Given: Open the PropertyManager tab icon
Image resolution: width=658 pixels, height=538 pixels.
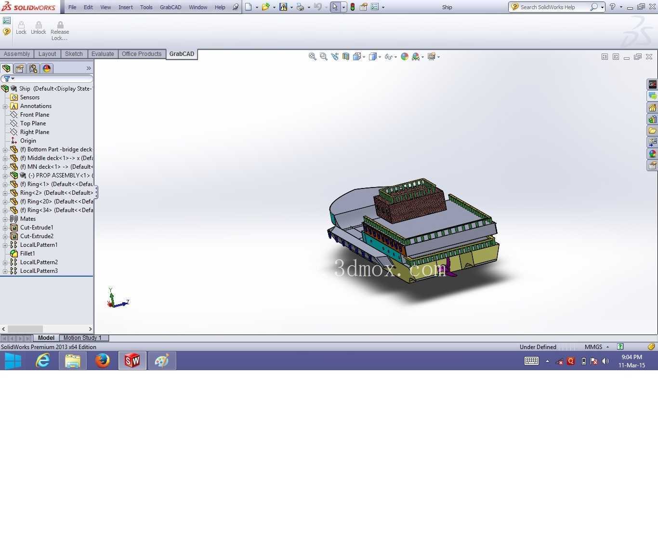Looking at the screenshot, I should point(20,68).
